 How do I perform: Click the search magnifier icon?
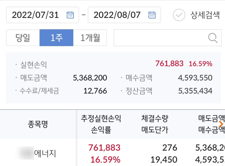point(213,38)
